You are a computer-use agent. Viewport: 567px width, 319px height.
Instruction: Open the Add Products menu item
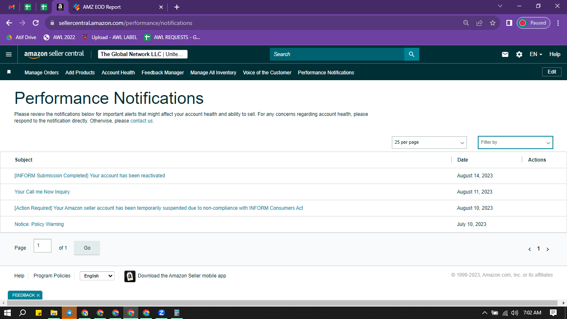tap(80, 73)
